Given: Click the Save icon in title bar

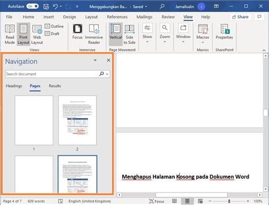Looking at the screenshot, I should [46, 7].
